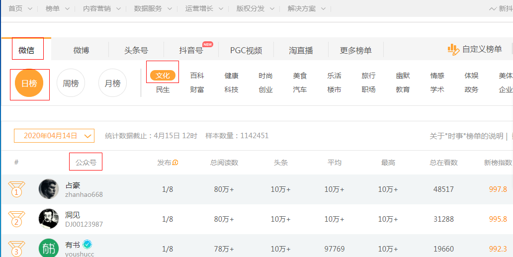
Task: Choose the 幽默 category
Action: point(403,76)
